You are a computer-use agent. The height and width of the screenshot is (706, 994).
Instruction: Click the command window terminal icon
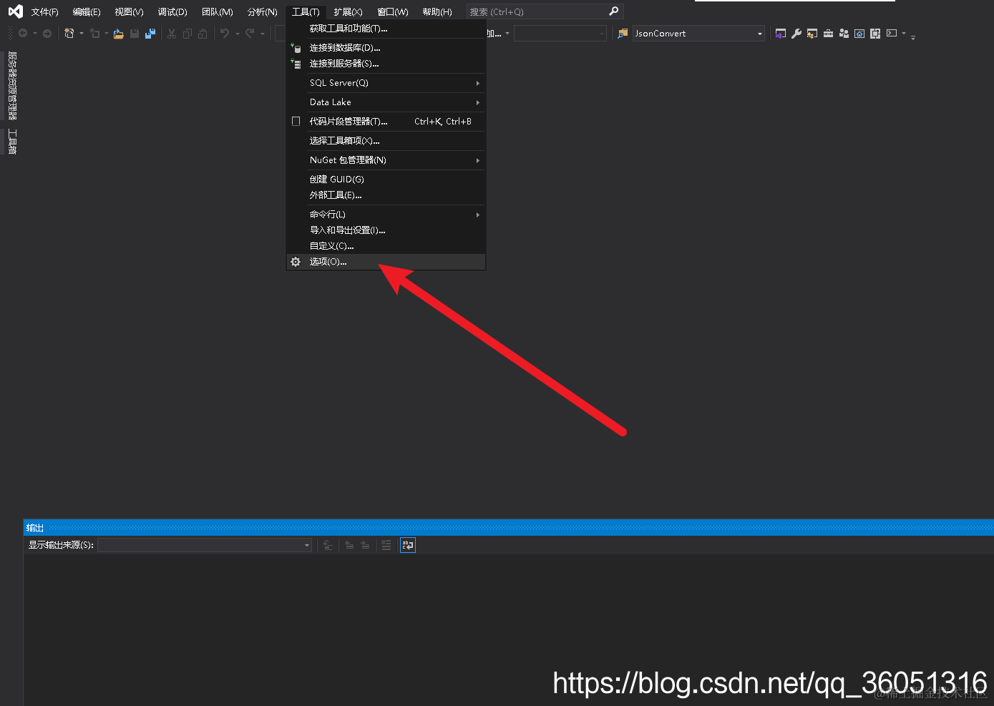pyautogui.click(x=892, y=33)
